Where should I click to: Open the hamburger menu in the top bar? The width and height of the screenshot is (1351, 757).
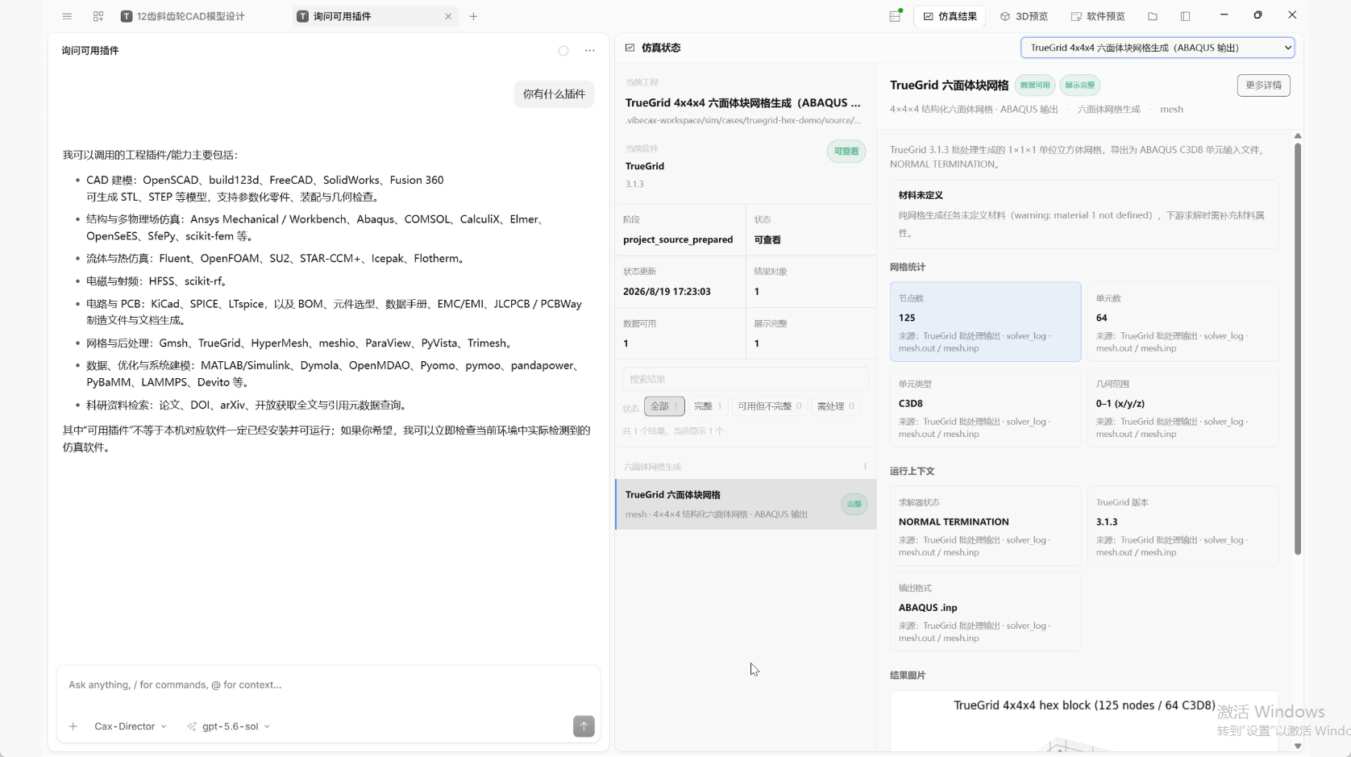[x=67, y=16]
